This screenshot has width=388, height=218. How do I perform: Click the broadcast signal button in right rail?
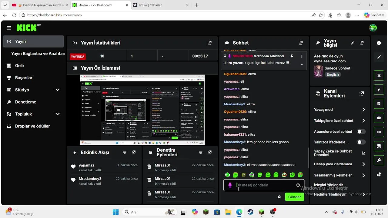click(x=379, y=132)
